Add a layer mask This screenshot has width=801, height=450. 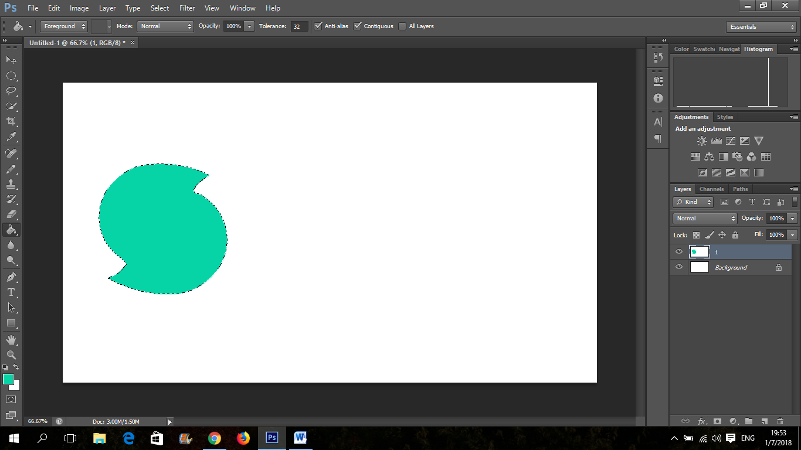717,421
